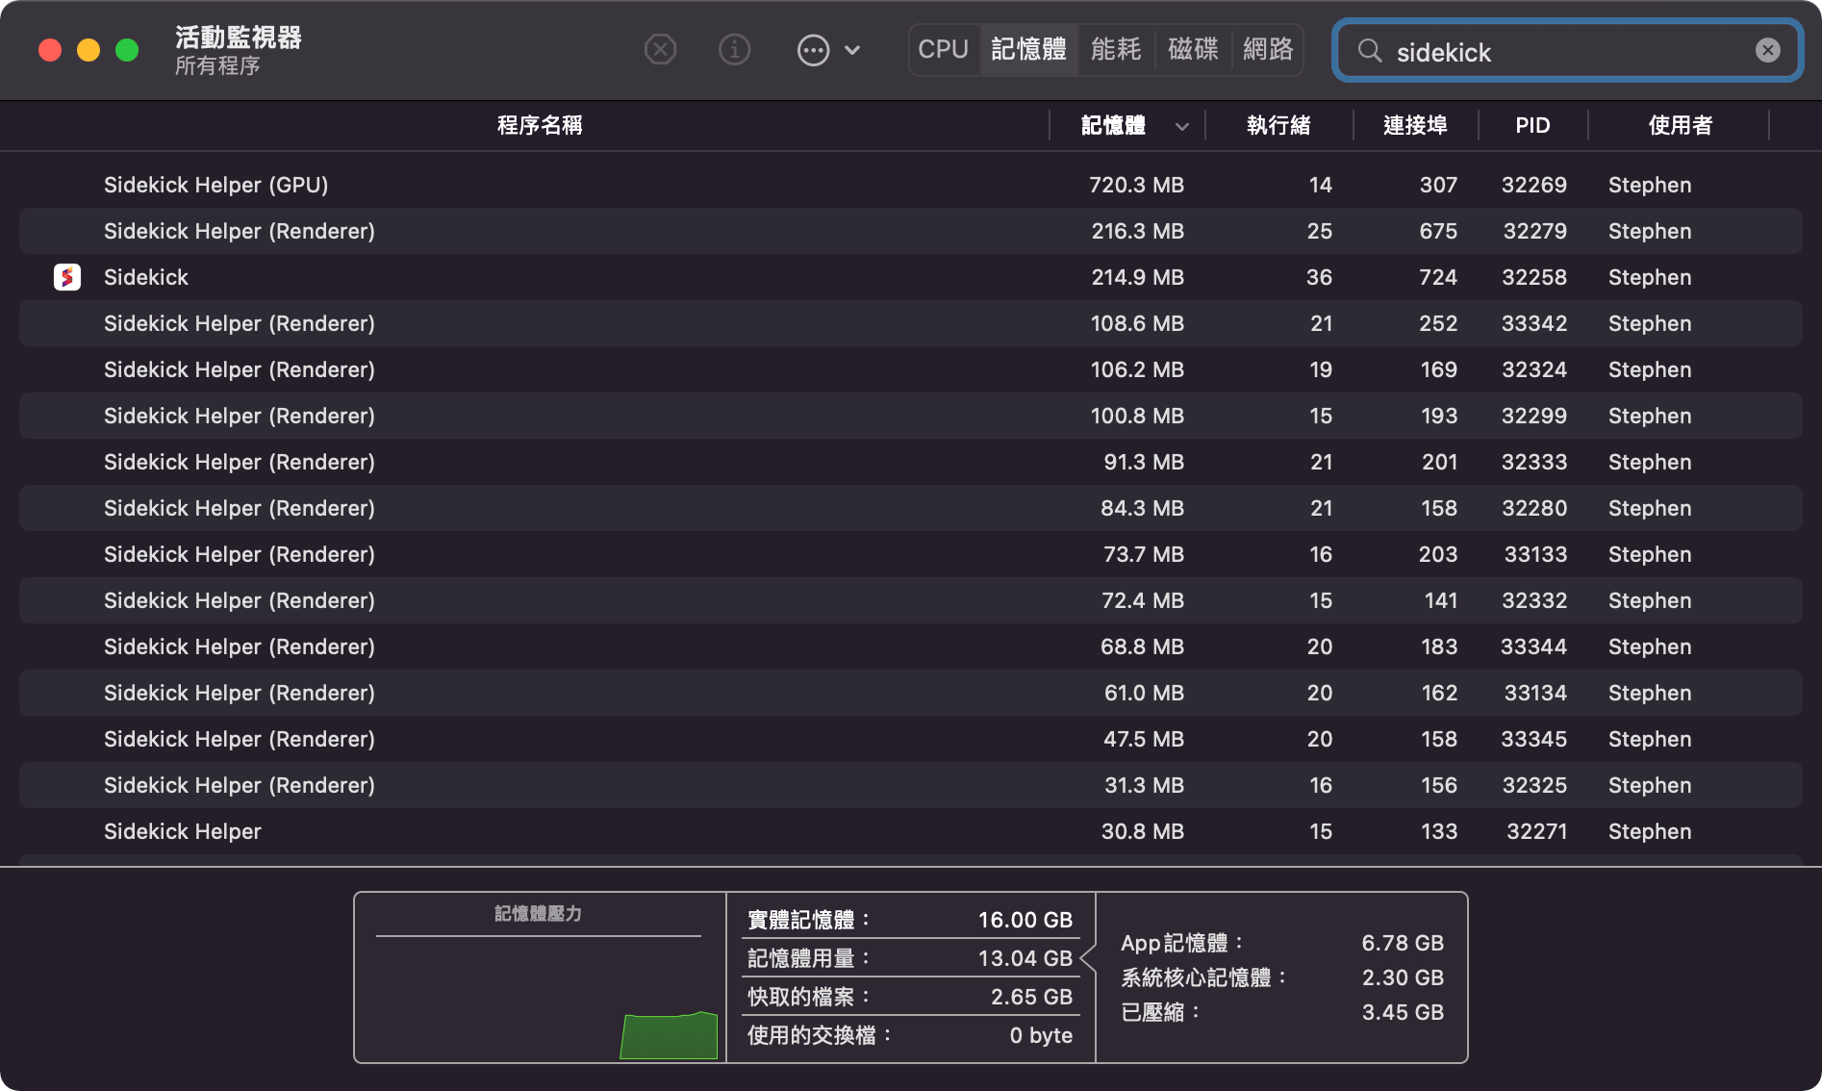Select the Sidekick Helper row using 30.8 MB
Viewport: 1822px width, 1091px height.
pyautogui.click(x=910, y=831)
